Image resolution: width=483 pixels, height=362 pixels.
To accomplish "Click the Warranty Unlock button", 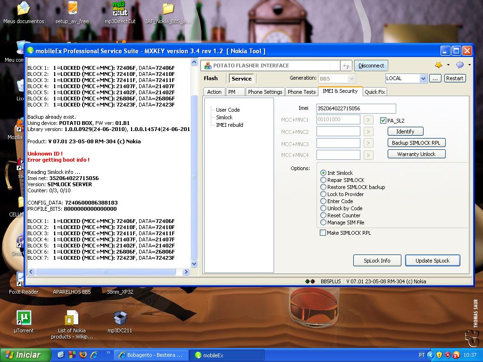I will pos(416,154).
